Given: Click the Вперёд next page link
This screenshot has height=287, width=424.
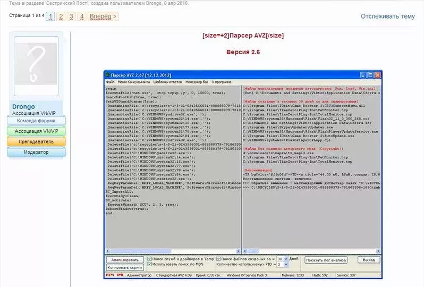Looking at the screenshot, I should 103,16.
